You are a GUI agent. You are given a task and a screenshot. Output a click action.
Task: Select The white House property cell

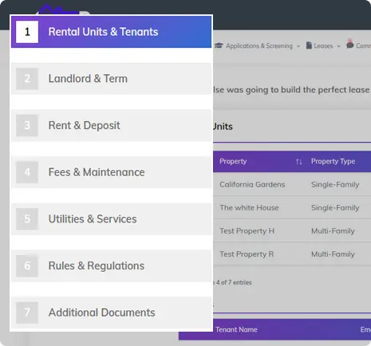249,207
